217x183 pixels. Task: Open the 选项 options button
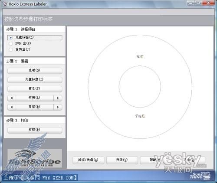pyautogui.click(x=35, y=71)
